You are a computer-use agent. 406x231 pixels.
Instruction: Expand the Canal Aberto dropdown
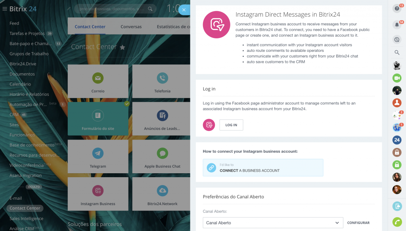point(273,223)
